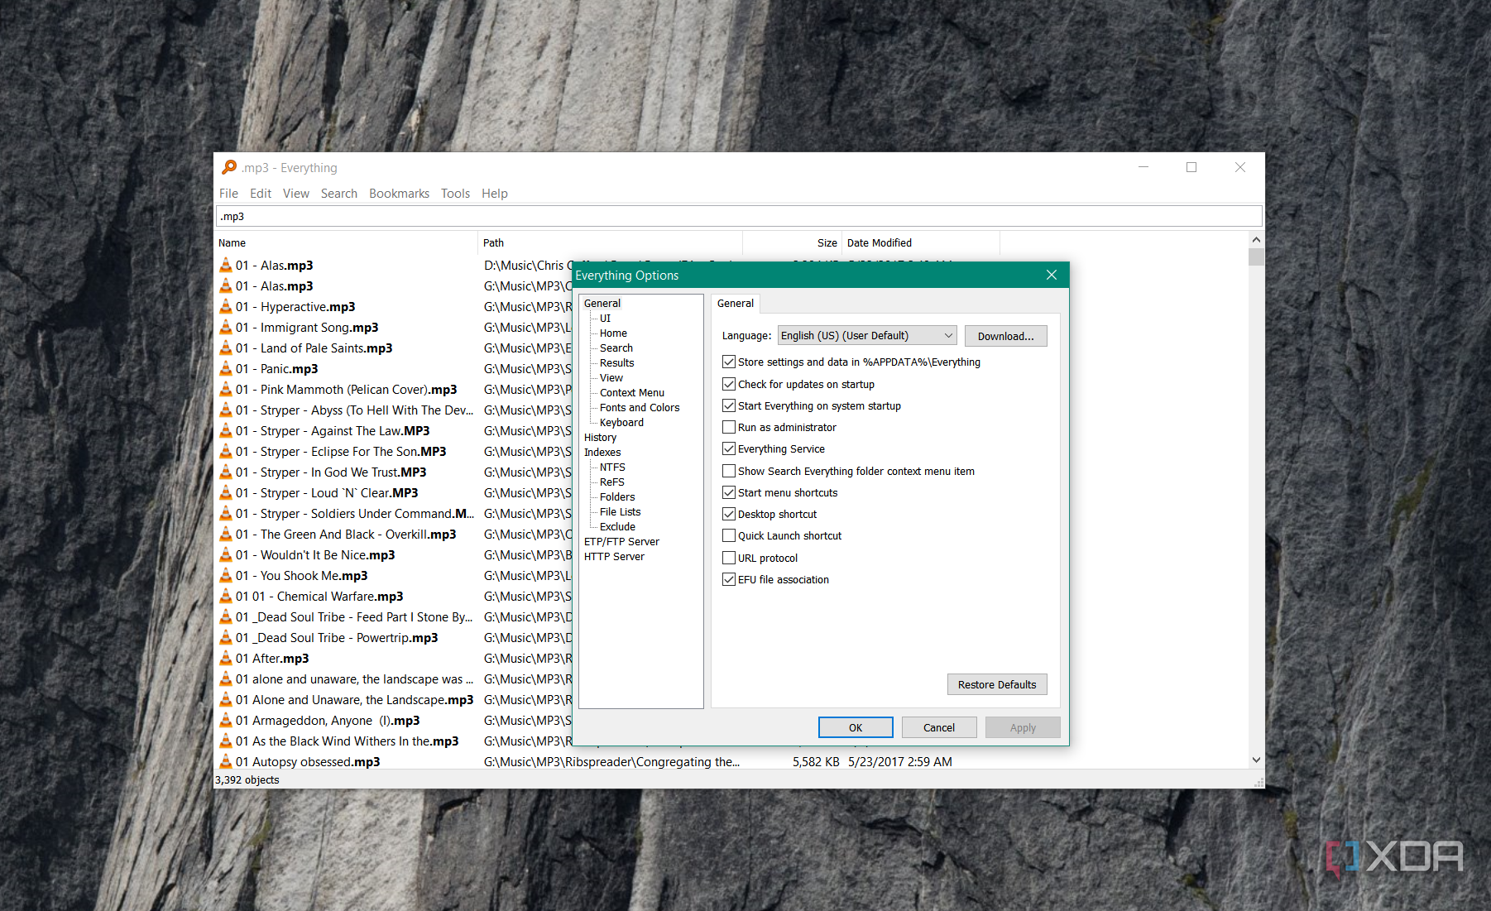1491x911 pixels.
Task: Click the VLC icon beside 01 - Land of Pale Saints.mp3
Action: tap(226, 348)
